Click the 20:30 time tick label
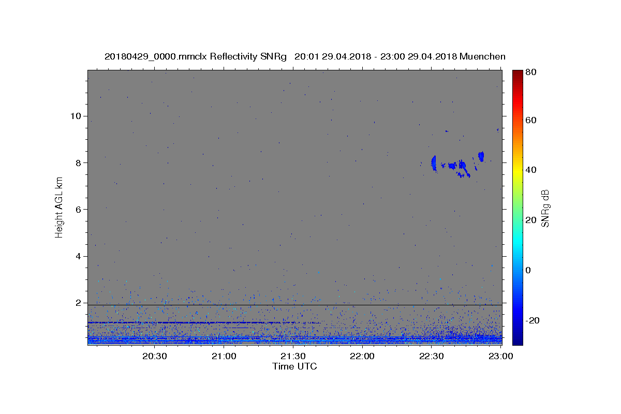Viewport: 621px width, 414px height. coord(154,356)
